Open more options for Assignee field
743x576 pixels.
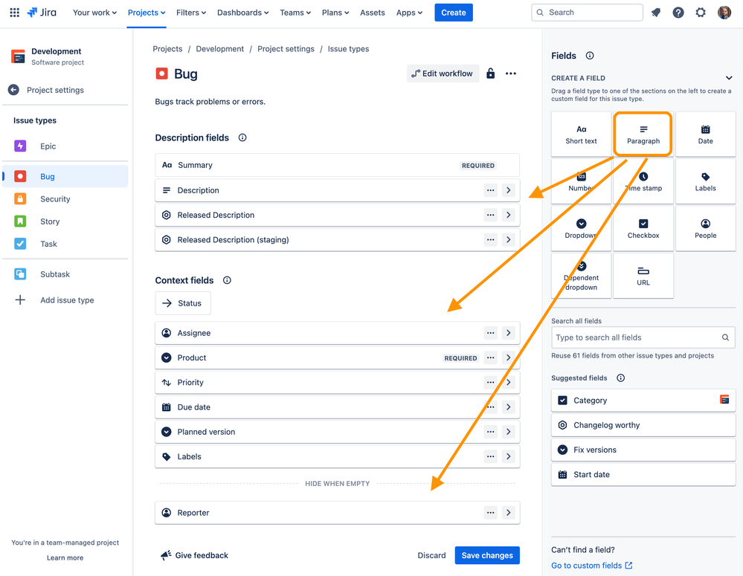coord(490,333)
